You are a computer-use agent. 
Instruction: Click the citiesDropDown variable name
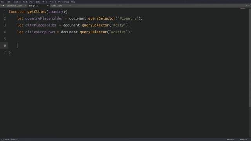[40, 32]
